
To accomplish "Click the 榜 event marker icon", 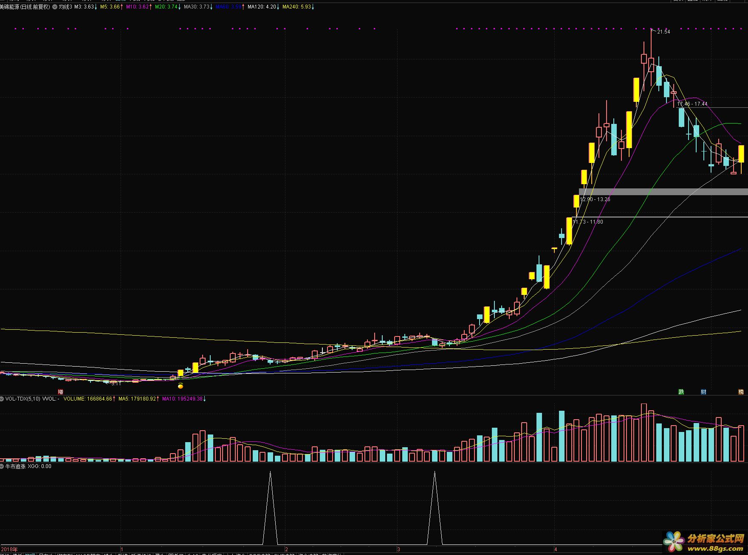I will (741, 392).
